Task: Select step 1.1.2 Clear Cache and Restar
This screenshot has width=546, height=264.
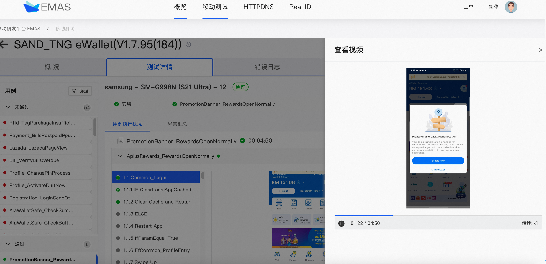Action: point(156,202)
